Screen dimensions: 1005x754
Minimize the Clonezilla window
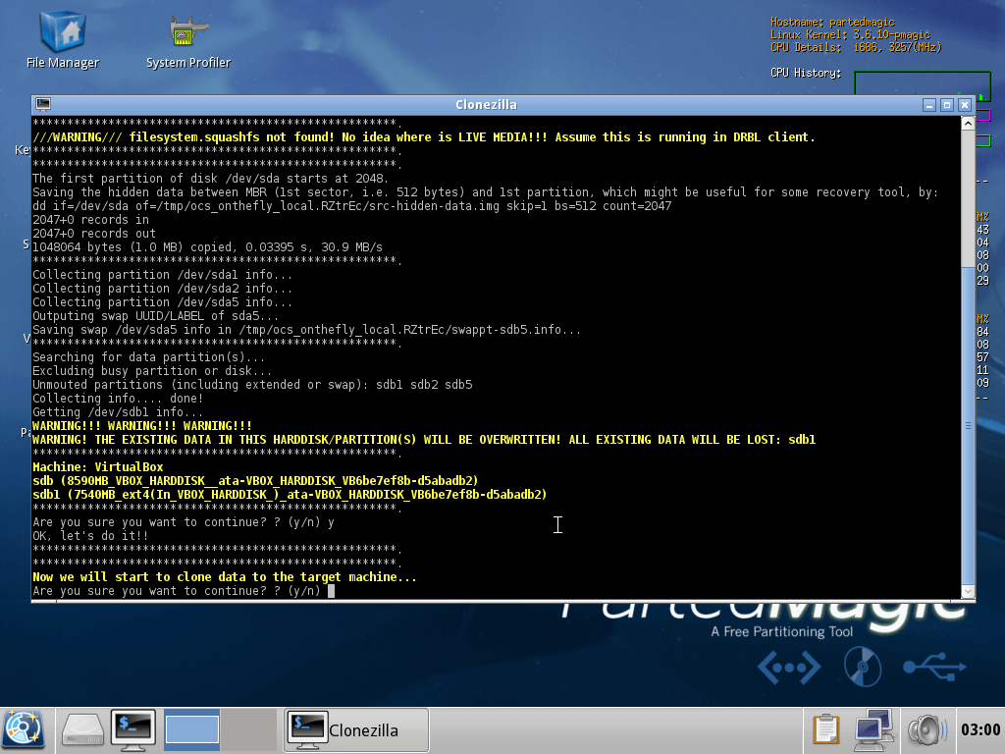pos(929,104)
